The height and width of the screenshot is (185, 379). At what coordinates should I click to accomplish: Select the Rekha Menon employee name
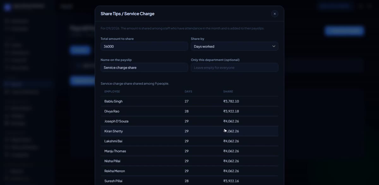pos(115,171)
